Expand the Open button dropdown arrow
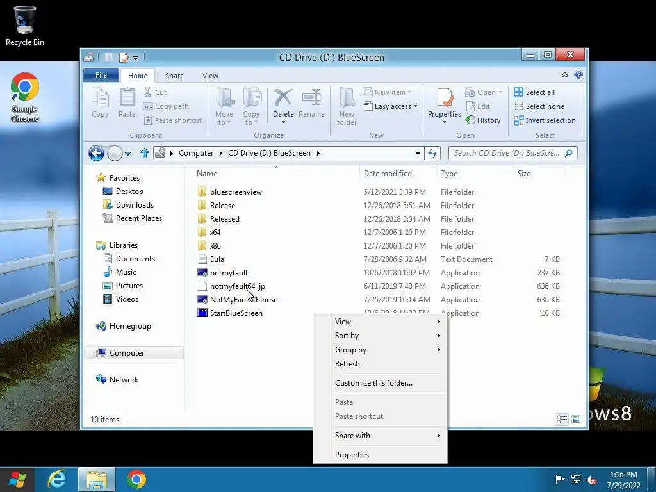This screenshot has width=656, height=492. [x=500, y=92]
